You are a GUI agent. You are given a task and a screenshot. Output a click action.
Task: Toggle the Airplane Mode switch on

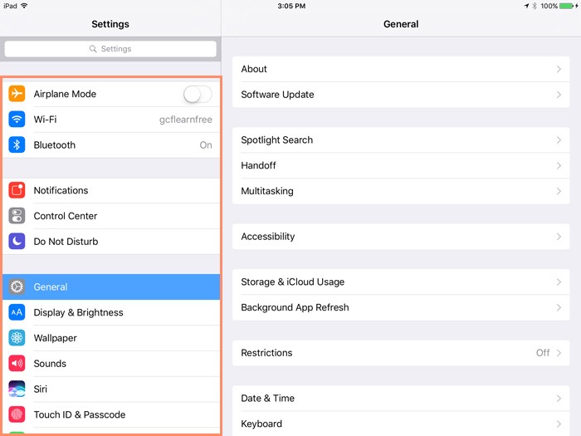[x=198, y=94]
